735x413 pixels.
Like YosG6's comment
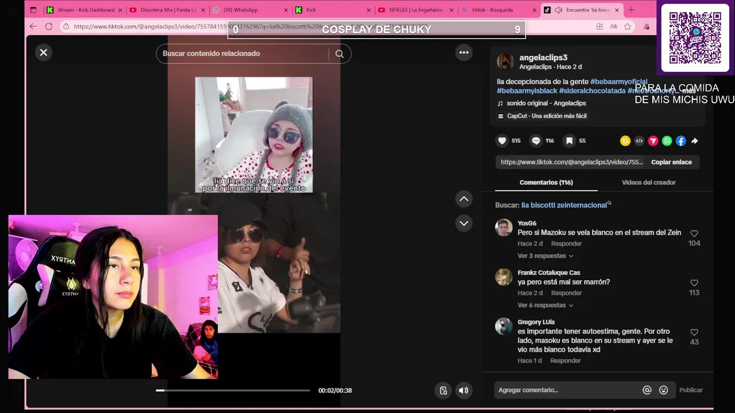694,233
